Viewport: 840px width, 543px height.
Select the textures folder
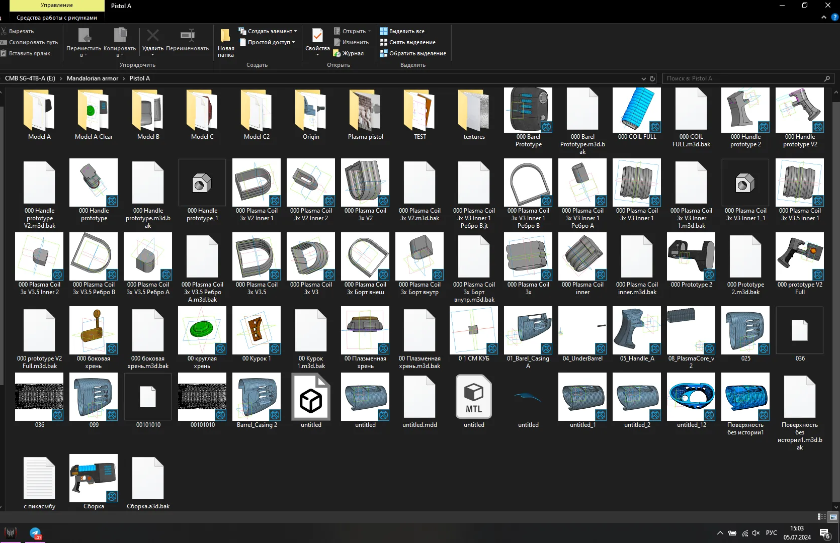[x=474, y=115]
